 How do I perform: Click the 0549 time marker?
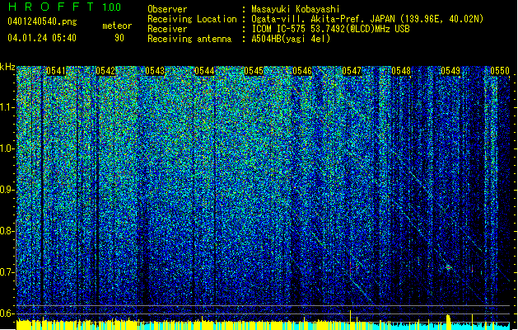pos(450,71)
